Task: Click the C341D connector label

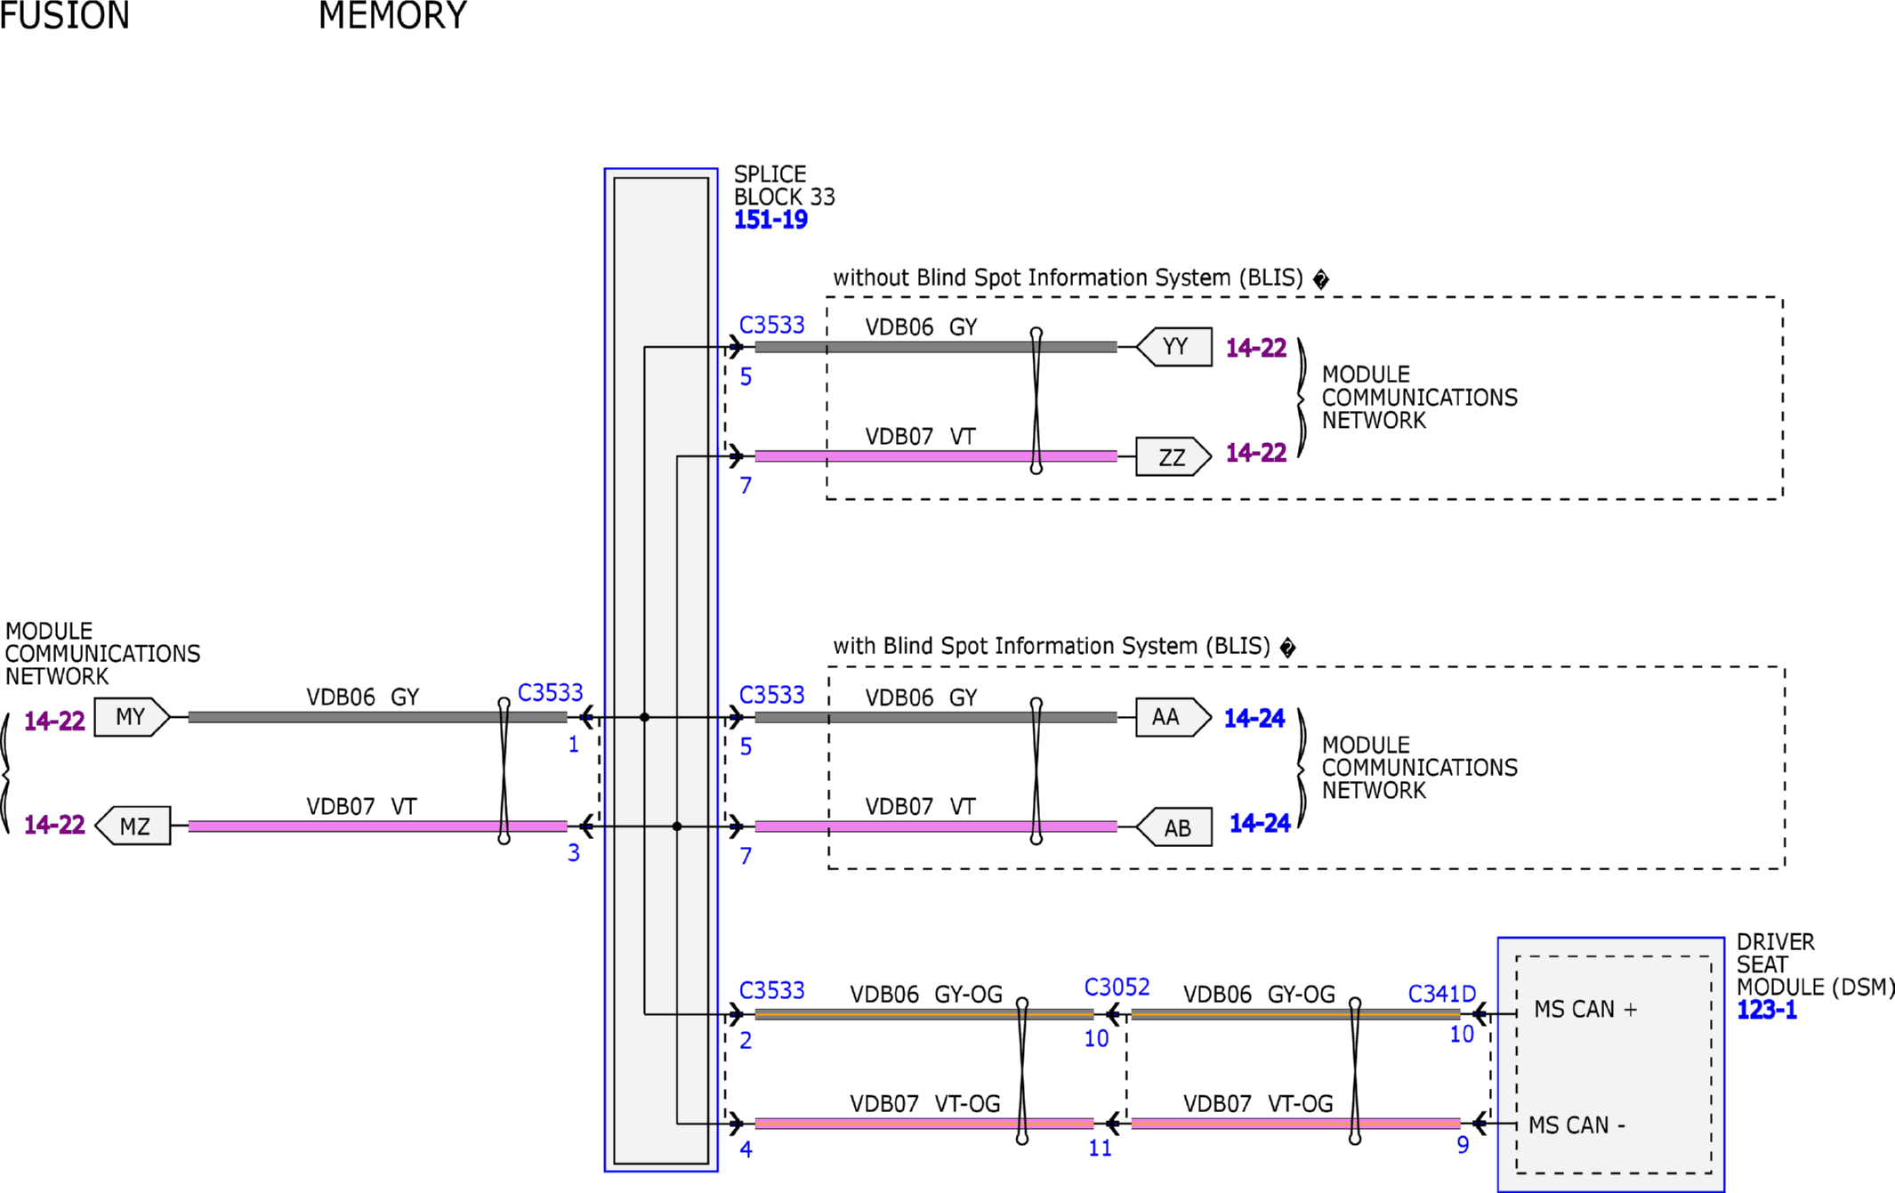Action: tap(1442, 995)
